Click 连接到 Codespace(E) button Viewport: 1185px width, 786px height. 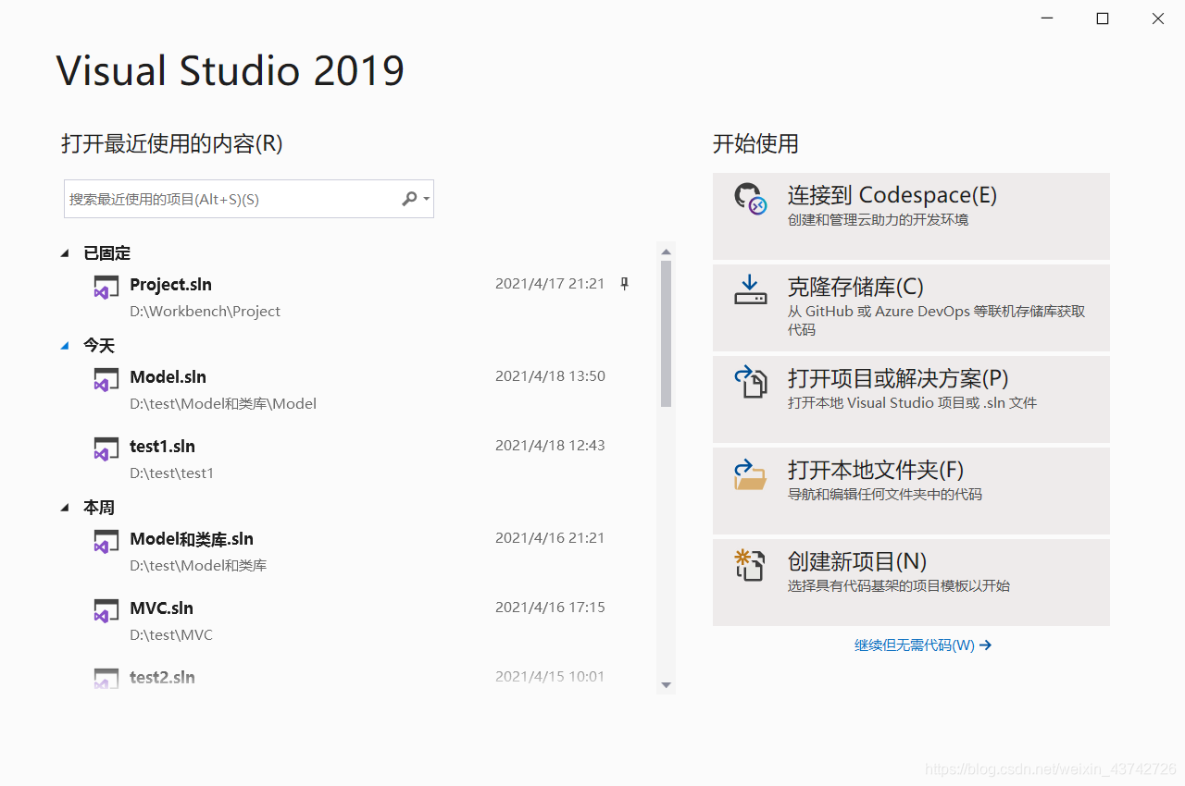pos(911,216)
